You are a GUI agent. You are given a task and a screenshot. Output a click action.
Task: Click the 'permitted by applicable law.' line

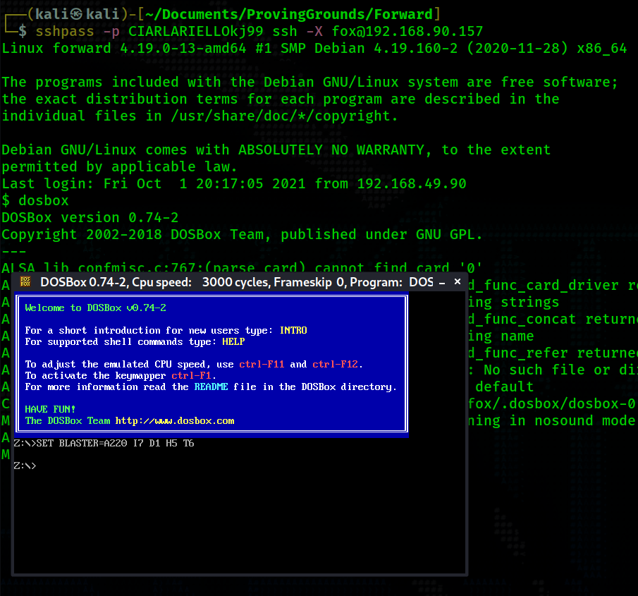(x=119, y=167)
